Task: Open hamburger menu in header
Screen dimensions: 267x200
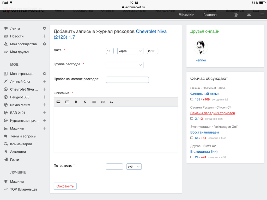Action: (262, 15)
